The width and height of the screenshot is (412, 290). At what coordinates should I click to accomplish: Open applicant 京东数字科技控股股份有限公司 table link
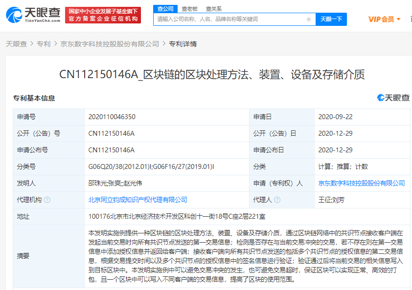point(362,183)
